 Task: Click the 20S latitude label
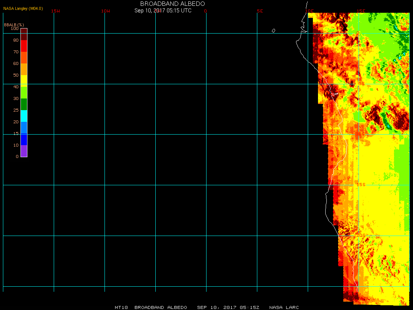361,235
